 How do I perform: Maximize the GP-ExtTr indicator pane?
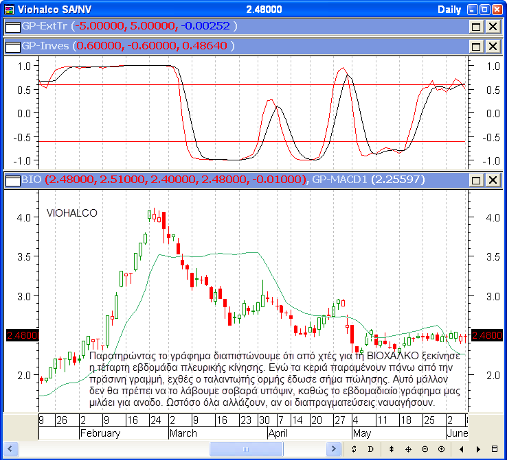[476, 27]
